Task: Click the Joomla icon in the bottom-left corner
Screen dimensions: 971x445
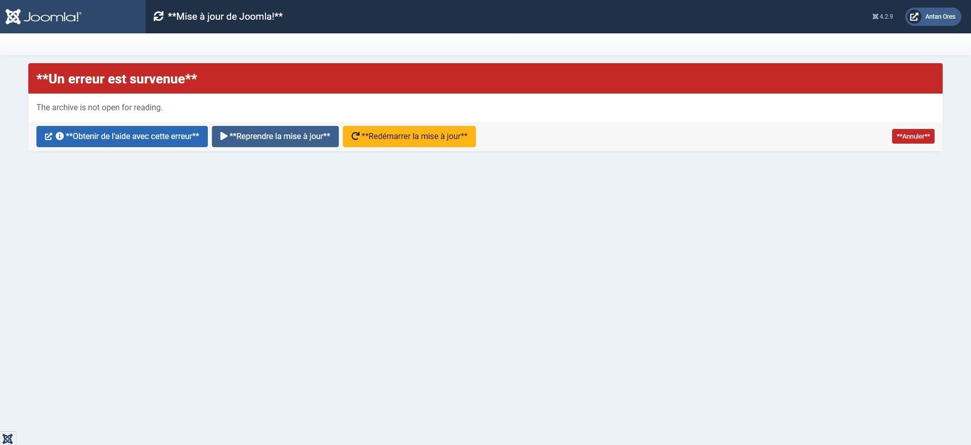Action: 8,438
